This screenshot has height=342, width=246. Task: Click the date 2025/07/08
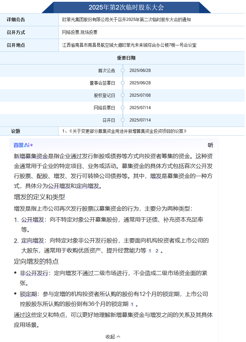[140, 95]
